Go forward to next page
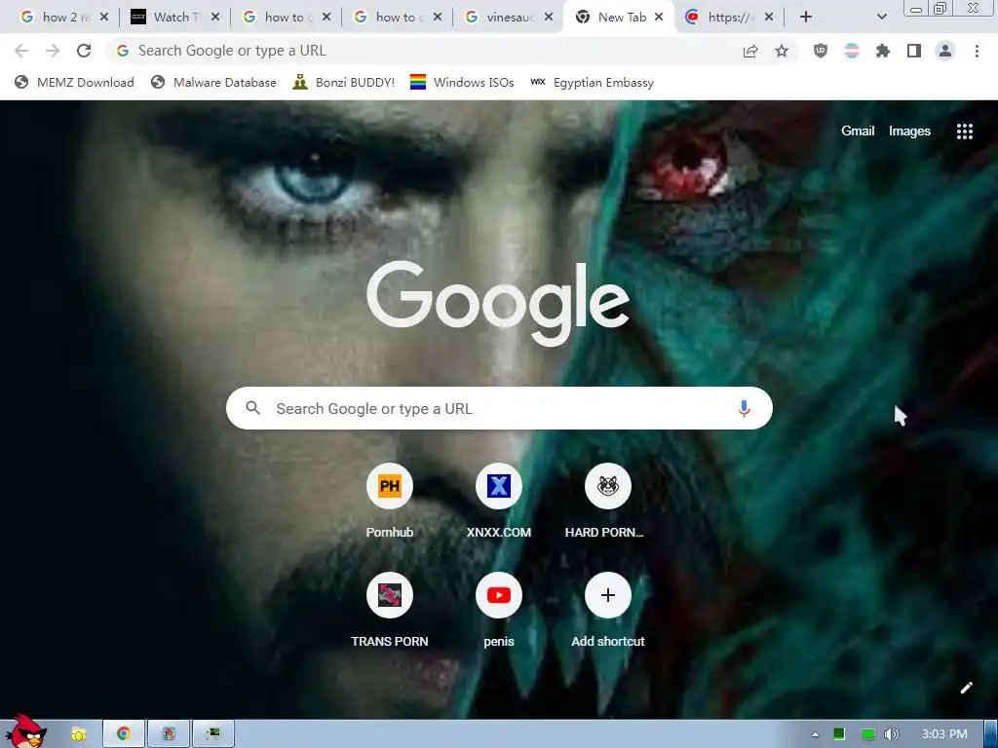 (53, 51)
